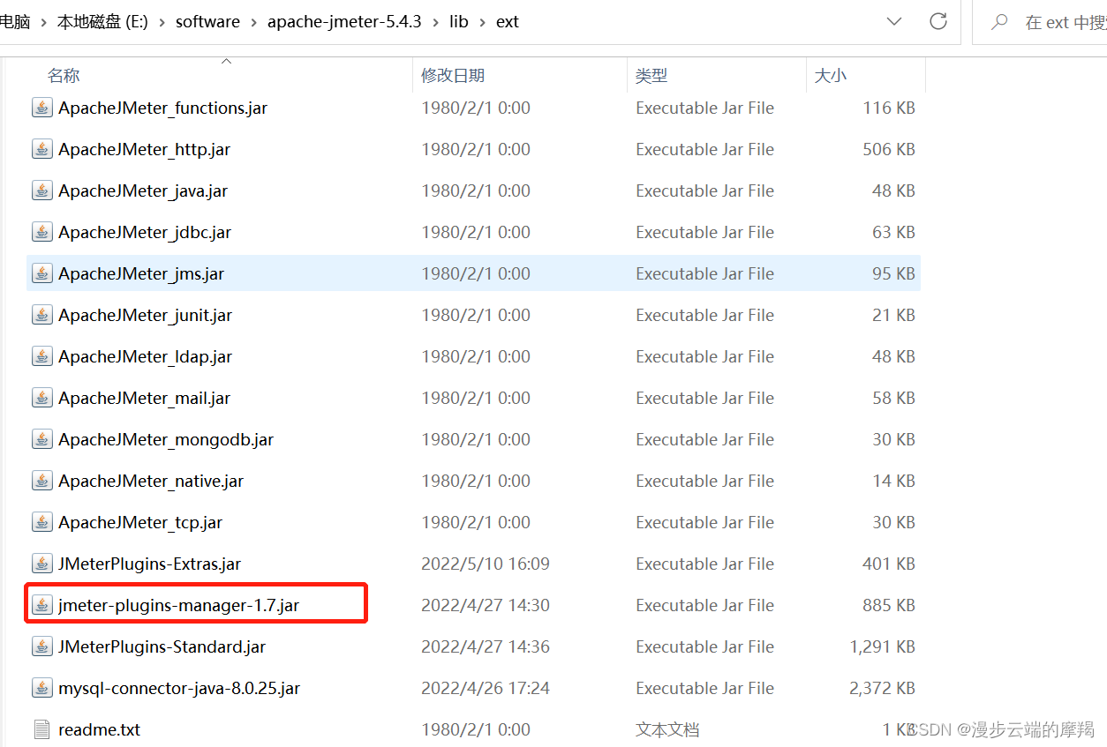1107x747 pixels.
Task: Expand the chevron after software in path
Action: 253,22
